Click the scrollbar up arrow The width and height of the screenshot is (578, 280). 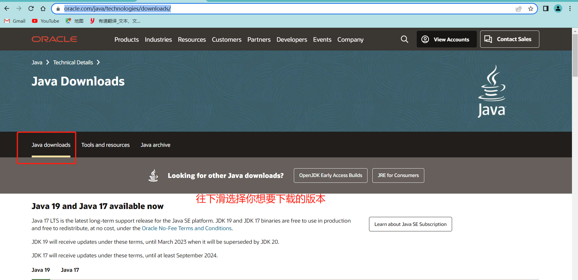click(575, 31)
